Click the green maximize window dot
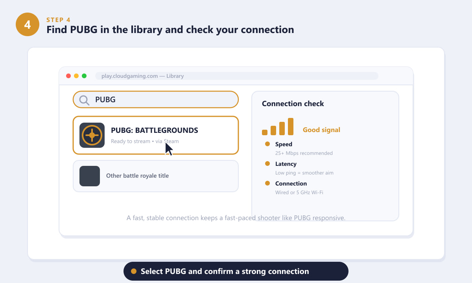 [x=84, y=76]
